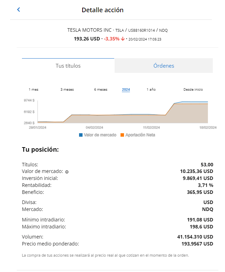Set chart range to 1 mes

[x=33, y=90]
